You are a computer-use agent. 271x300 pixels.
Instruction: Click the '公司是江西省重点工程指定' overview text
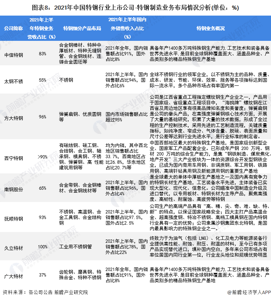coord(209,117)
